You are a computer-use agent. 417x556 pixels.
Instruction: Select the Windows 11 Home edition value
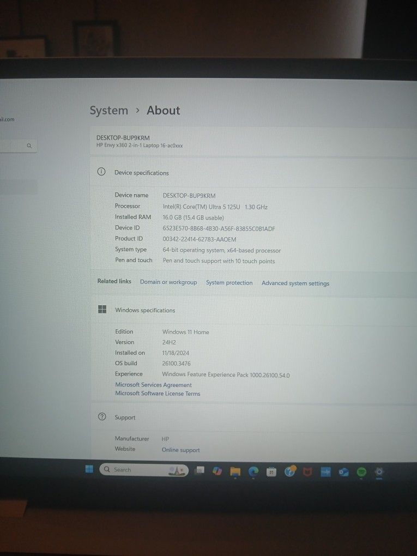click(185, 332)
